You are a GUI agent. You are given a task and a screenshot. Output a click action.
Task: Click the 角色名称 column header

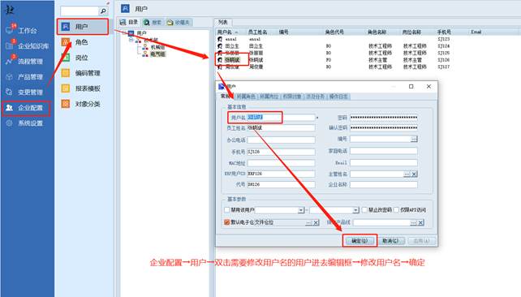[x=377, y=32]
